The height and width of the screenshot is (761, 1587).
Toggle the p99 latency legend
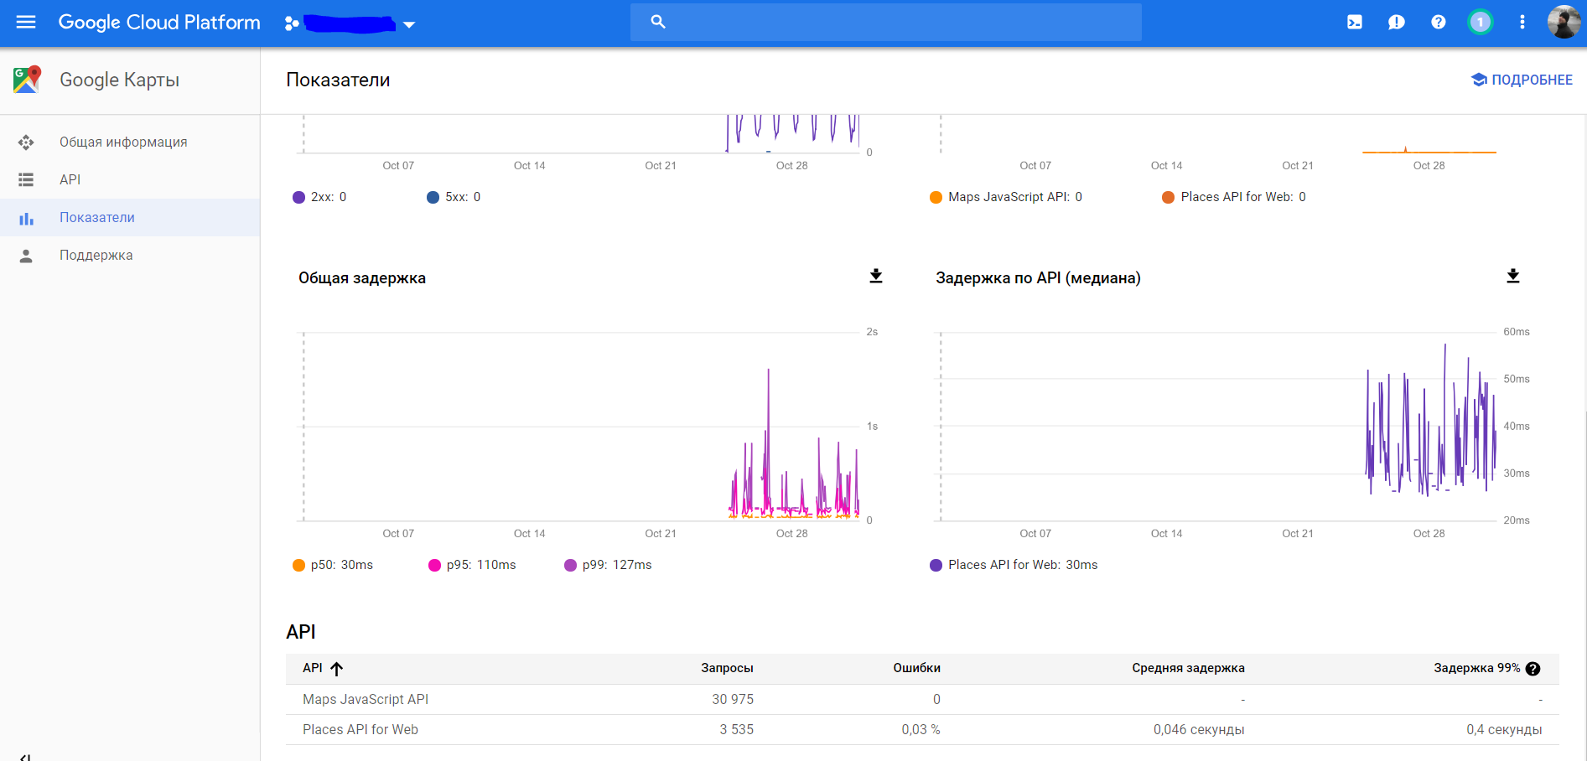(x=608, y=565)
